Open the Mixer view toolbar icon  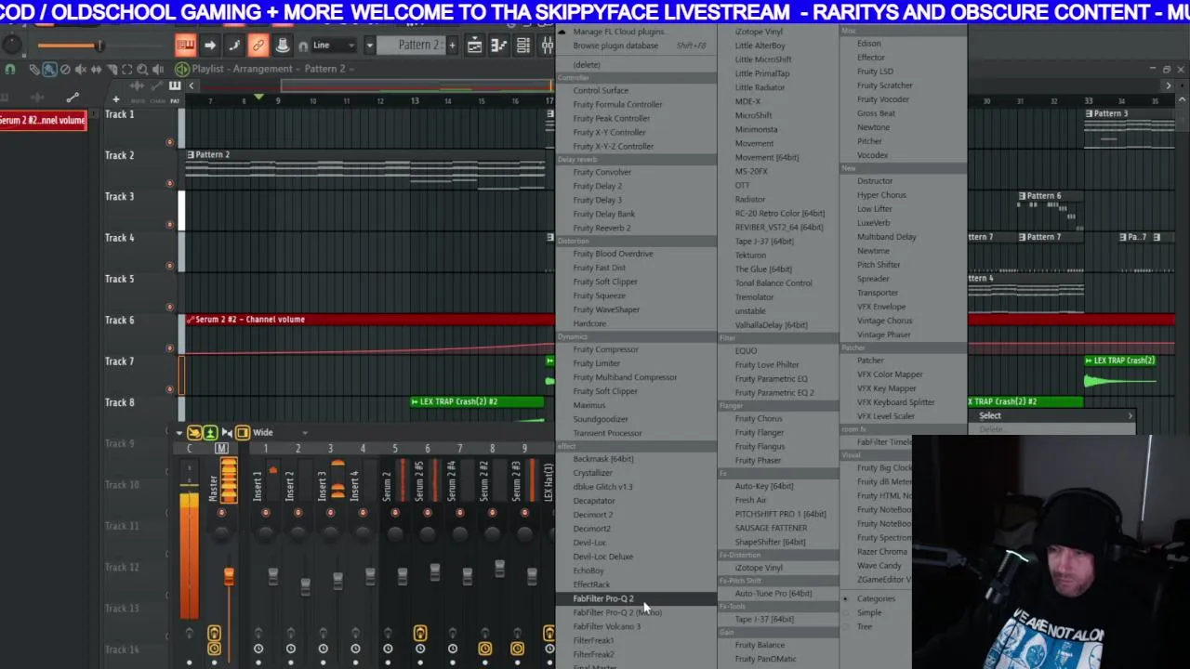tap(547, 45)
